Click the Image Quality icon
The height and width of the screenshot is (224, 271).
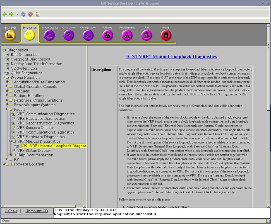(49, 35)
